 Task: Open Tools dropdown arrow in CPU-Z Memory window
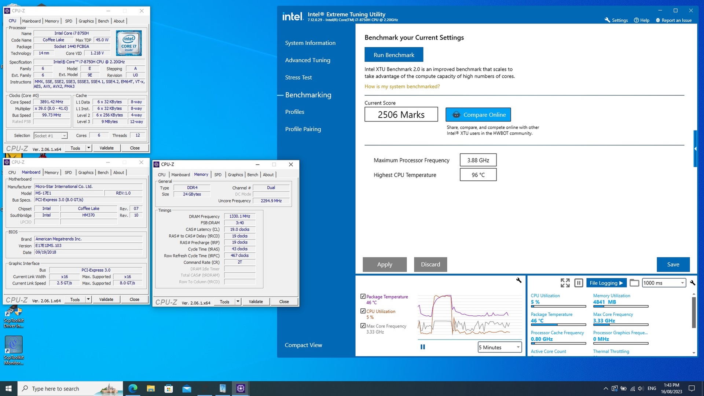click(x=238, y=301)
